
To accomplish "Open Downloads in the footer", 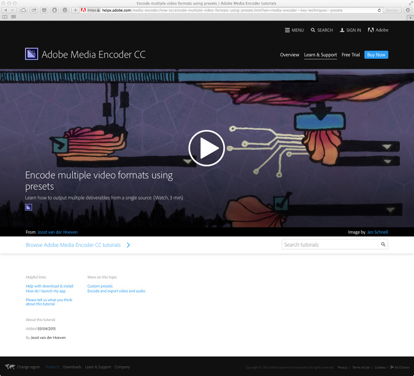I will [x=72, y=367].
